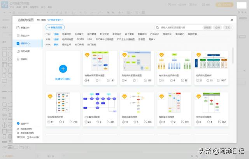Click VIP diamond badge on 任务制定流程图 card
This screenshot has width=249, height=159.
pos(199,96)
